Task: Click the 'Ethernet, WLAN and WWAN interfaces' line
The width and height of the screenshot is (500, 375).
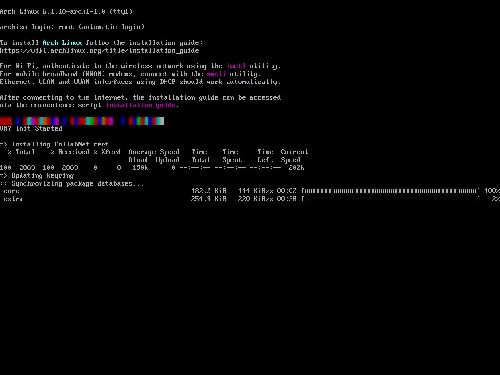Action: 141,82
